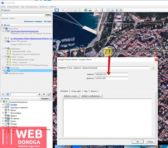Open the ruler measurement tool
The image size is (168, 148).
(102, 10)
